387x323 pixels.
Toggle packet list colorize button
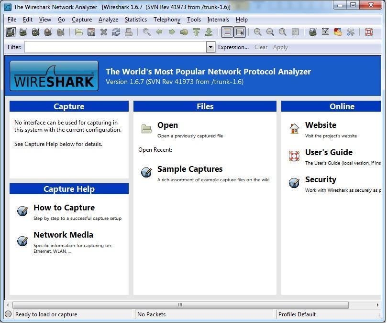pyautogui.click(x=227, y=32)
